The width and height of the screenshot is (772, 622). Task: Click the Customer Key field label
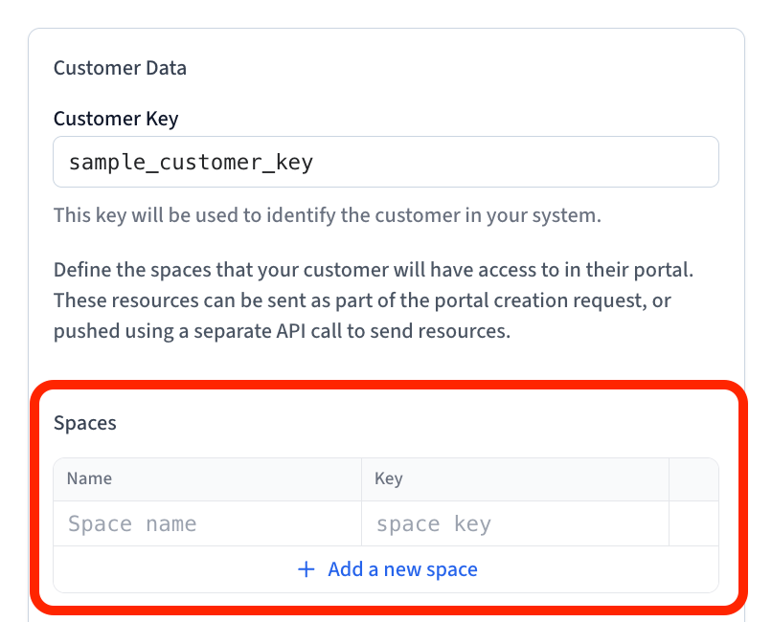(x=116, y=119)
